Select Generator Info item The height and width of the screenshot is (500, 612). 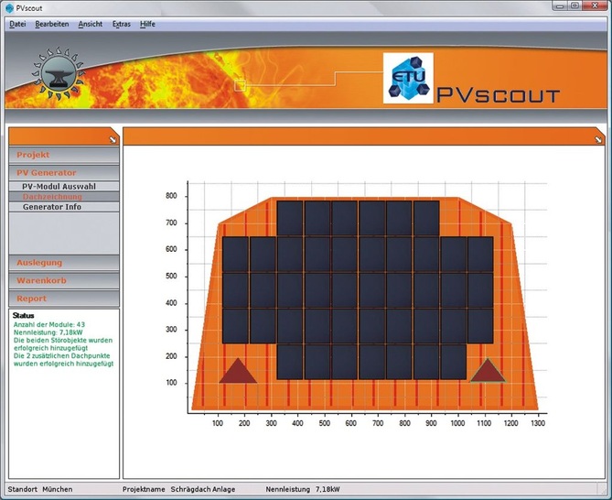click(x=64, y=207)
